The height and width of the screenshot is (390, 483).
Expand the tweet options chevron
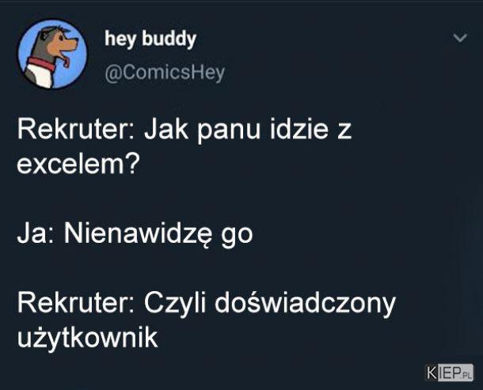click(460, 38)
